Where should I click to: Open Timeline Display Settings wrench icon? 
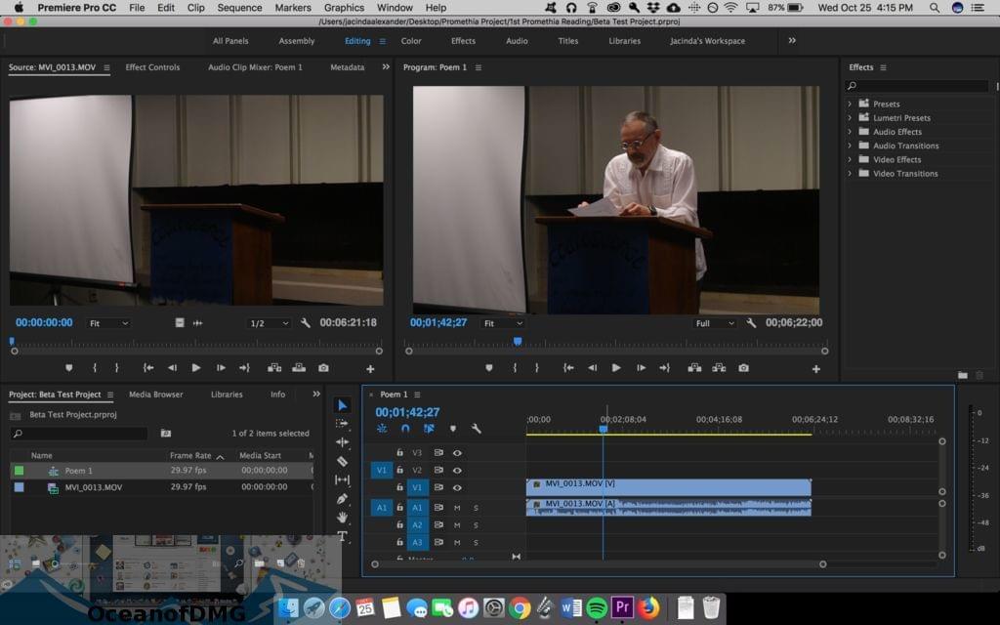tap(477, 428)
